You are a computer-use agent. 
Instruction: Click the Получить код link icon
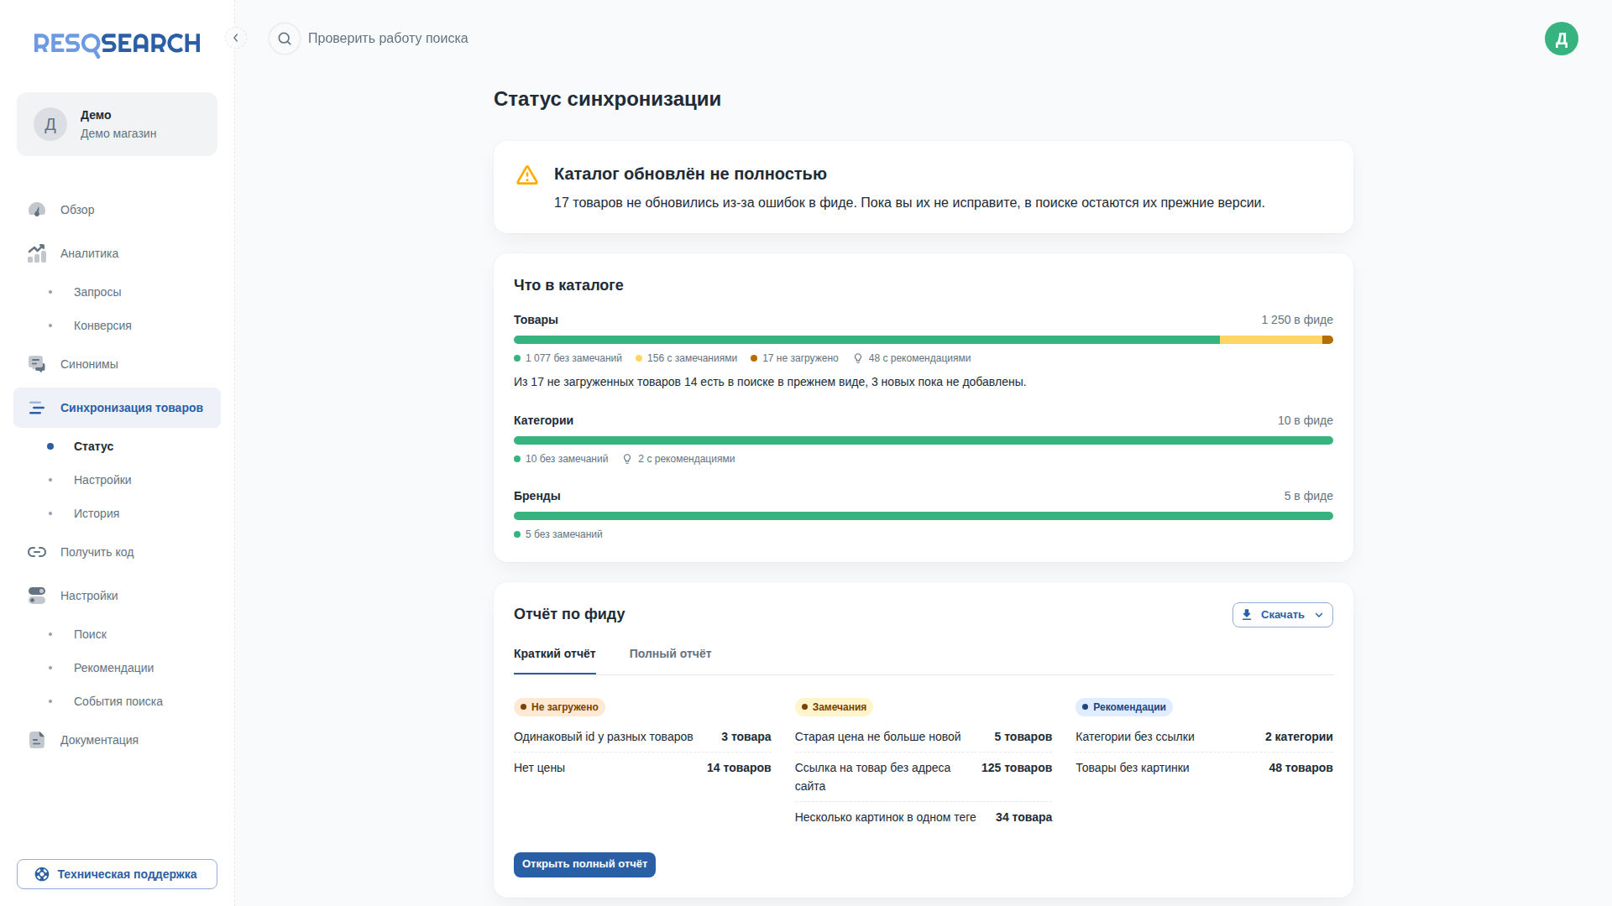(37, 552)
